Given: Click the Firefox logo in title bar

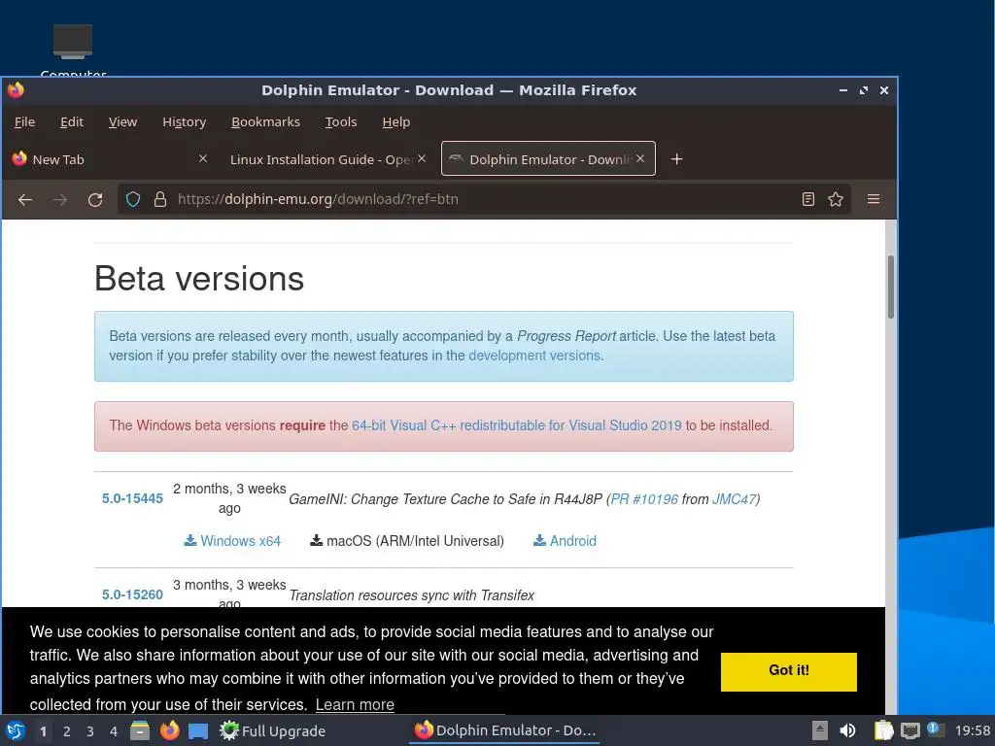Looking at the screenshot, I should [x=16, y=90].
